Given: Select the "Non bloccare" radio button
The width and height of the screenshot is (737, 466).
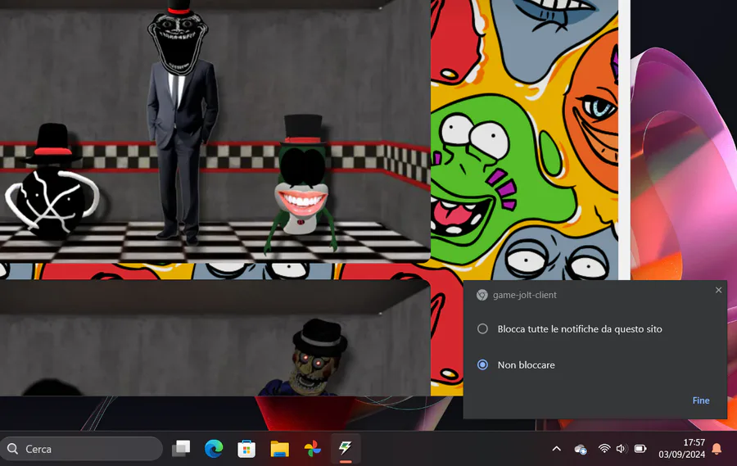Looking at the screenshot, I should click(x=482, y=364).
